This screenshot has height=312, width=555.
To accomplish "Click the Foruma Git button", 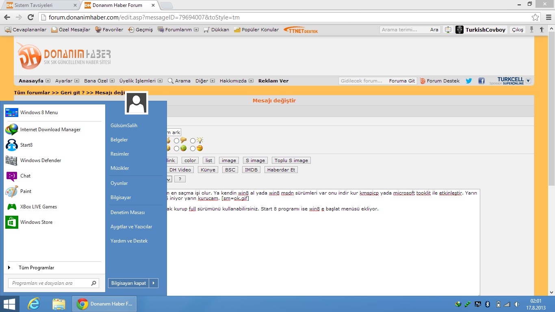I will (402, 81).
